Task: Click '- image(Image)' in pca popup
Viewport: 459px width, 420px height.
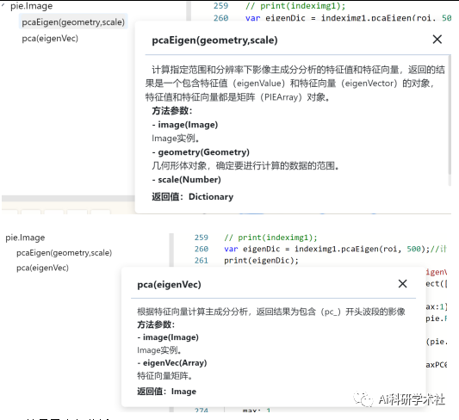Action: click(x=168, y=337)
